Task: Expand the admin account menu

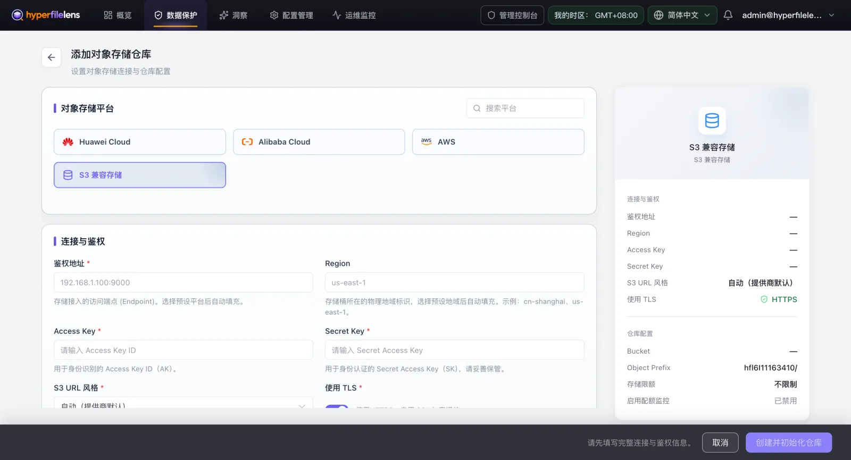Action: 788,15
